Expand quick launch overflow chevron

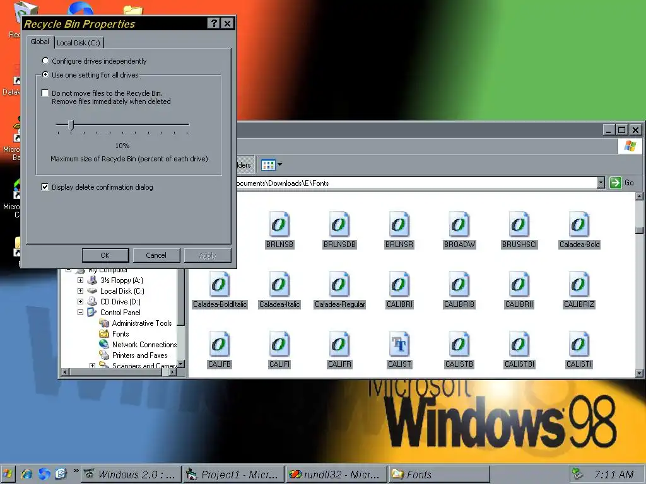click(76, 470)
